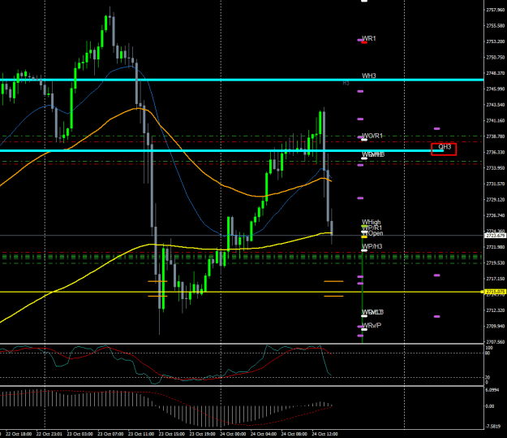Click histogram scale value -7.5819
The height and width of the screenshot is (438, 507).
(x=493, y=427)
